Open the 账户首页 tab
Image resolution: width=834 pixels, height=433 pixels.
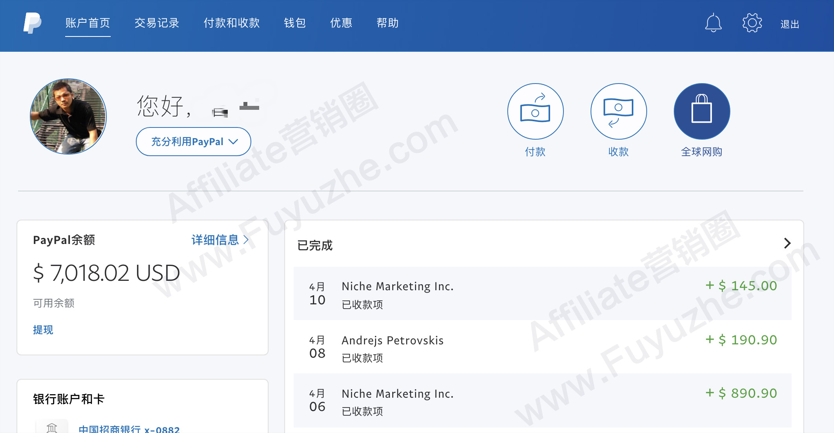point(88,23)
